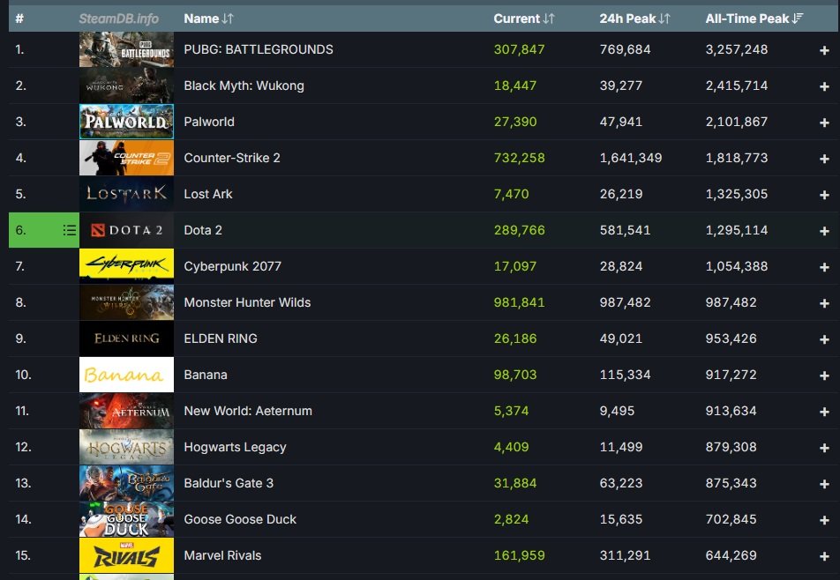Expand the Black Myth: Wukong row plus icon
Viewport: 840px width, 580px height.
(x=824, y=86)
